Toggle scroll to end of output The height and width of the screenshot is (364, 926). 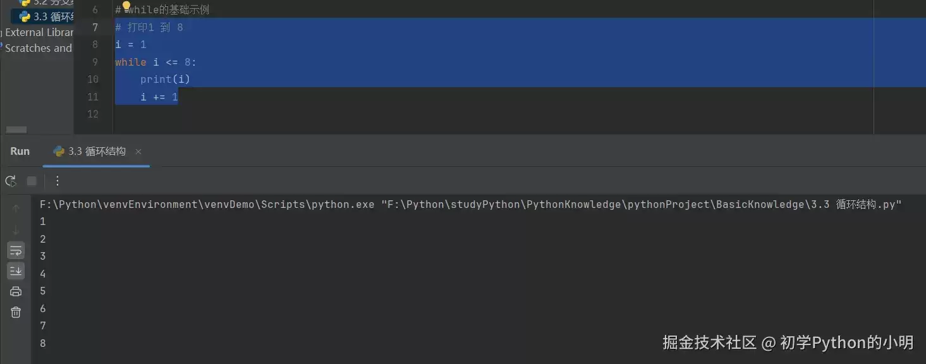coord(16,271)
